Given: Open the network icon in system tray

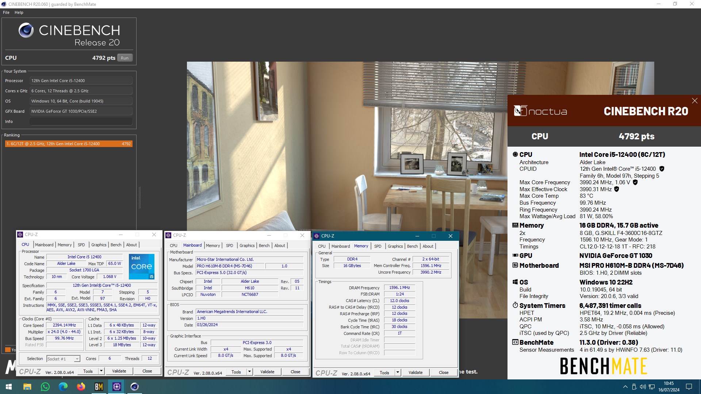Looking at the screenshot, I should 652,387.
